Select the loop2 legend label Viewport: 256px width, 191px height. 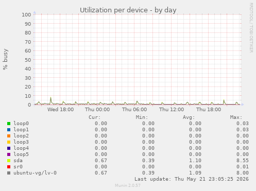[x=21, y=136]
